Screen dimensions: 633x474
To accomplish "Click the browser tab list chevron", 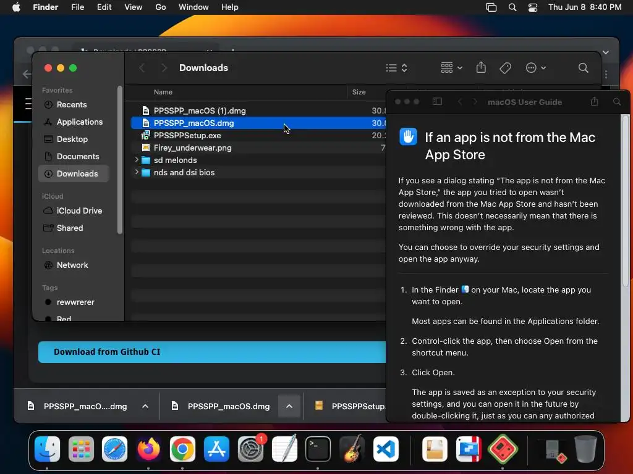I will coord(606,52).
